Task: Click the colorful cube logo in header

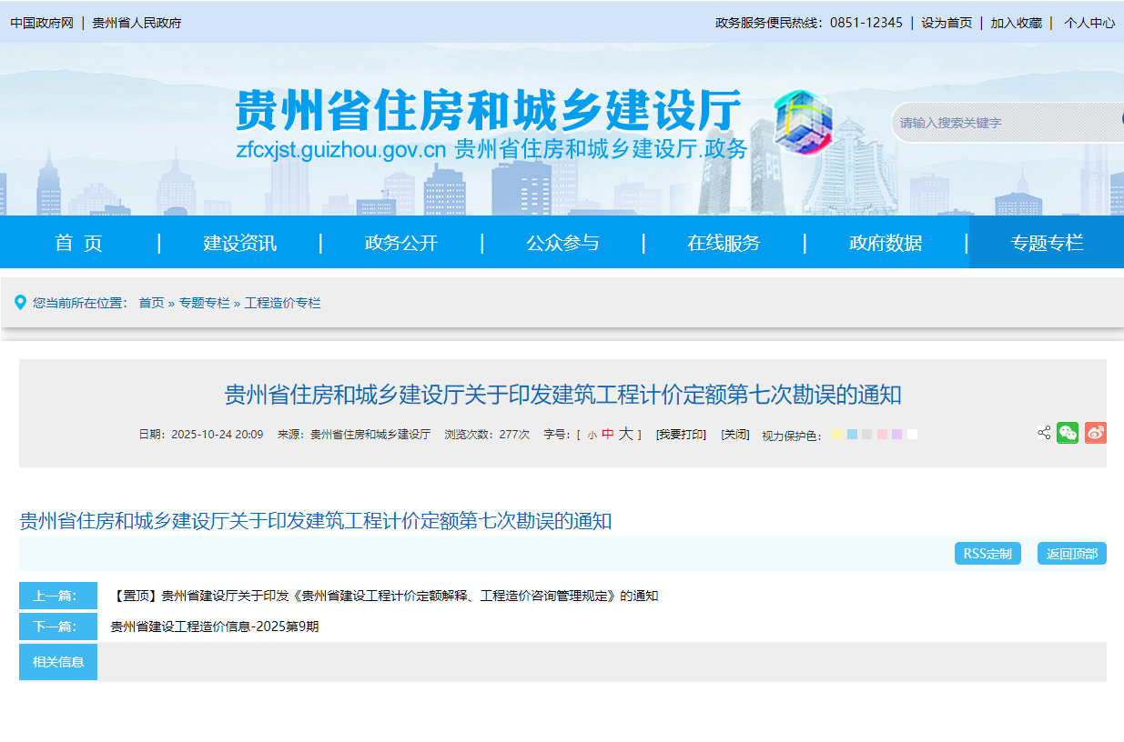Action: tap(802, 123)
